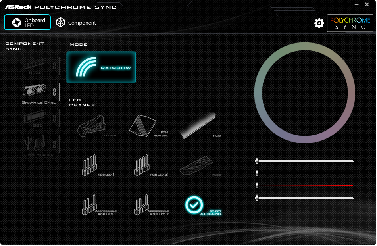
Task: Toggle the DRAM sync link
Action: point(54,66)
